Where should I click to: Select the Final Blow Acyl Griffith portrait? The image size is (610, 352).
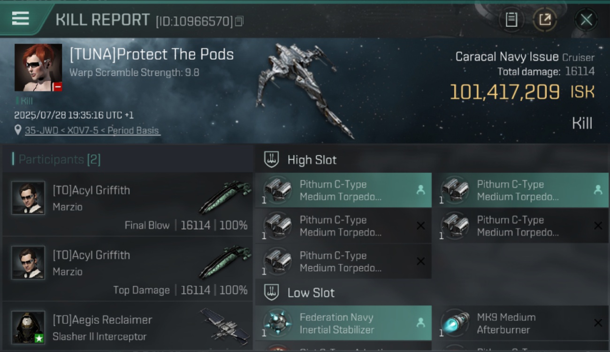(x=28, y=198)
